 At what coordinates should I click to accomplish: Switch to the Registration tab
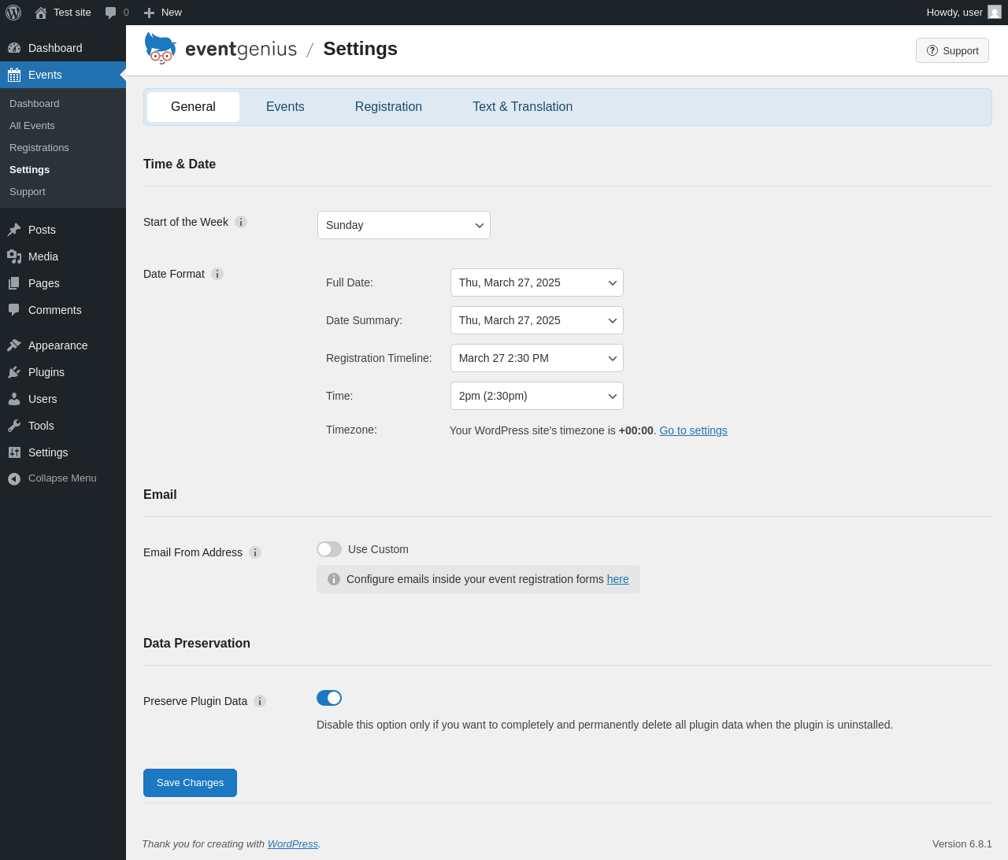388,107
